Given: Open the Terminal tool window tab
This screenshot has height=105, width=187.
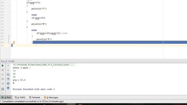Looking at the screenshot, I should pyautogui.click(x=34, y=97).
